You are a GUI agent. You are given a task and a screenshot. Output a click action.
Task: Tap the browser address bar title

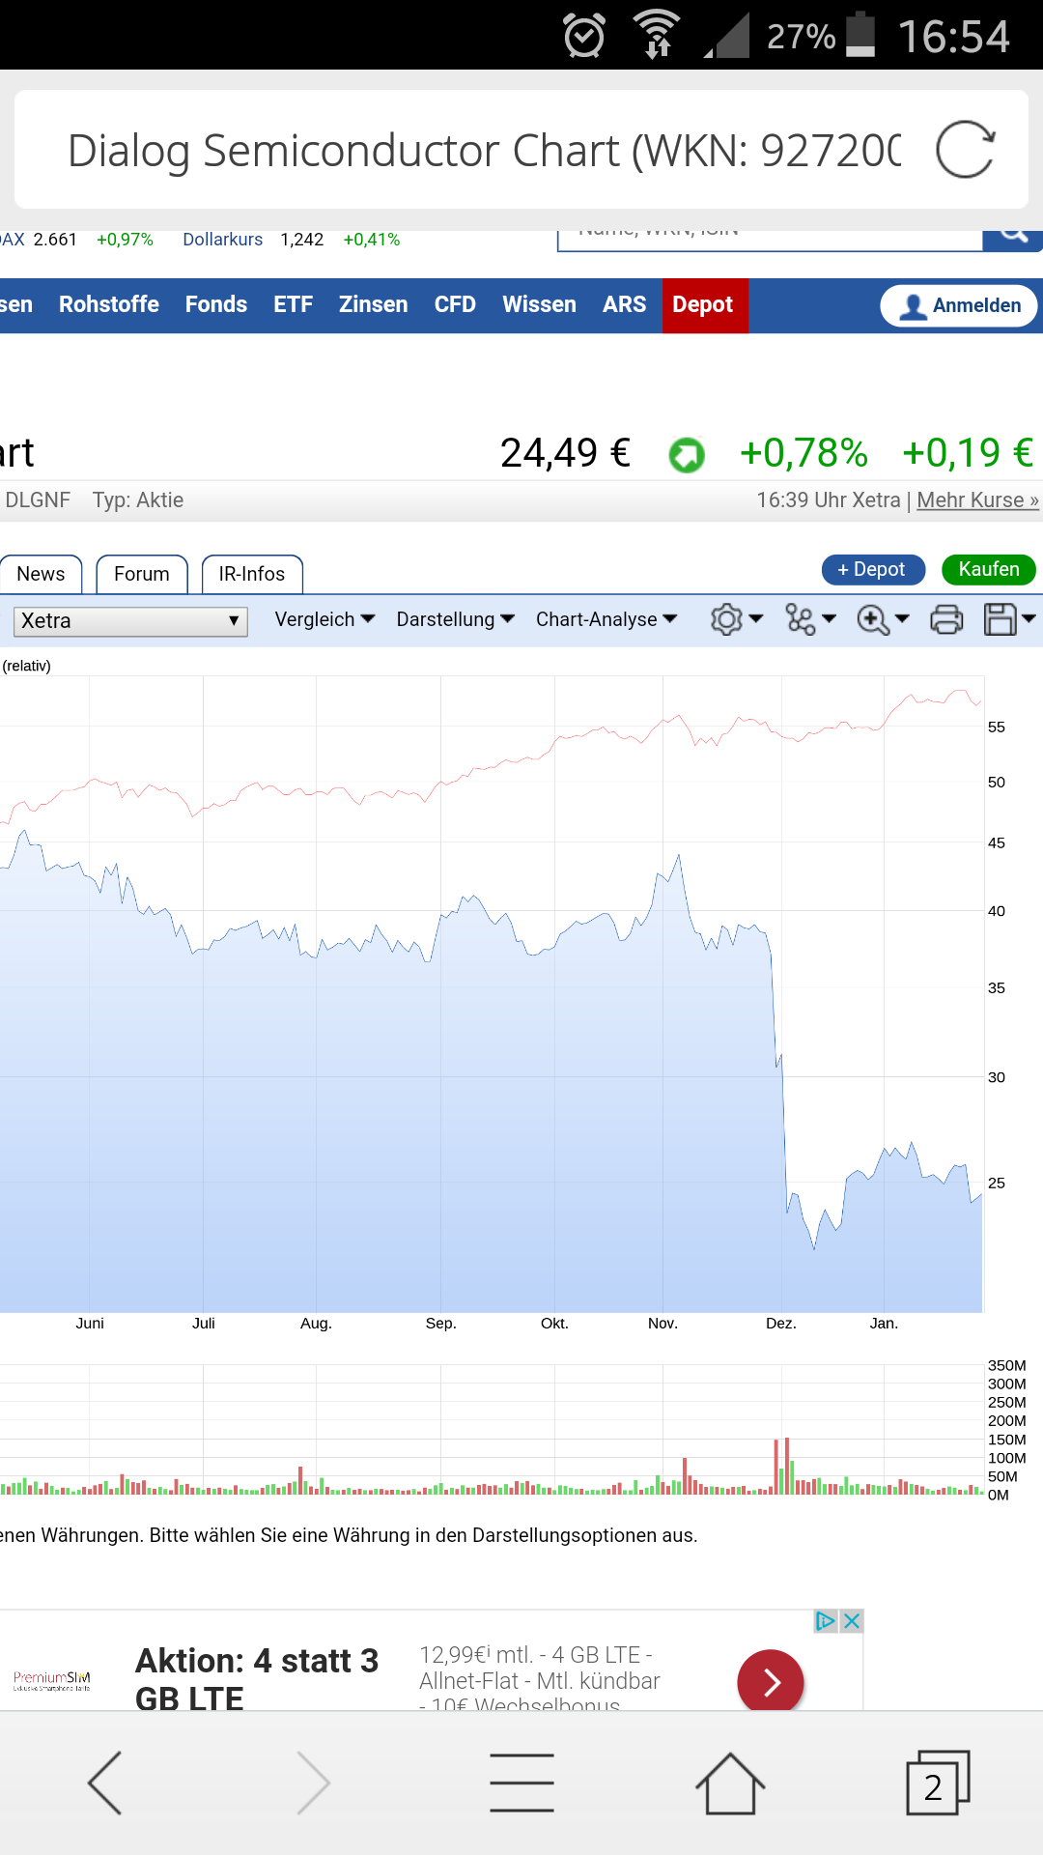pyautogui.click(x=484, y=150)
